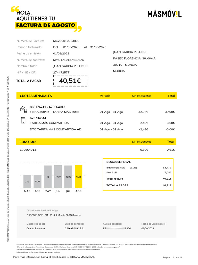Click the 2373 information phone line text
The image size is (198, 265).
click(54, 257)
